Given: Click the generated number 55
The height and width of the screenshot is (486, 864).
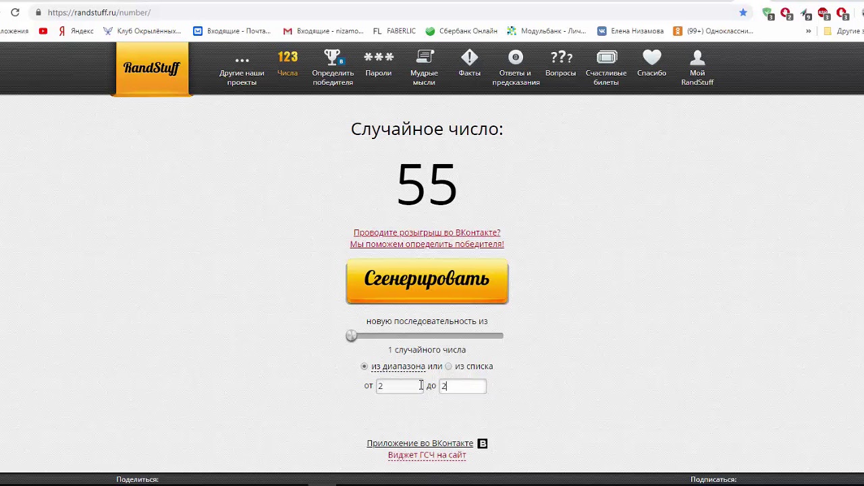Looking at the screenshot, I should pyautogui.click(x=427, y=184).
